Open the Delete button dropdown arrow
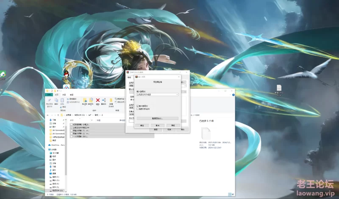 pos(98,106)
